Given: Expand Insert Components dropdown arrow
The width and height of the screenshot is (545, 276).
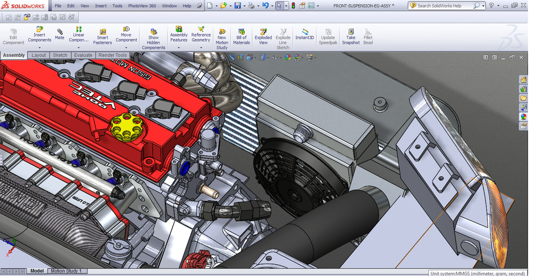Looking at the screenshot, I should tap(39, 48).
